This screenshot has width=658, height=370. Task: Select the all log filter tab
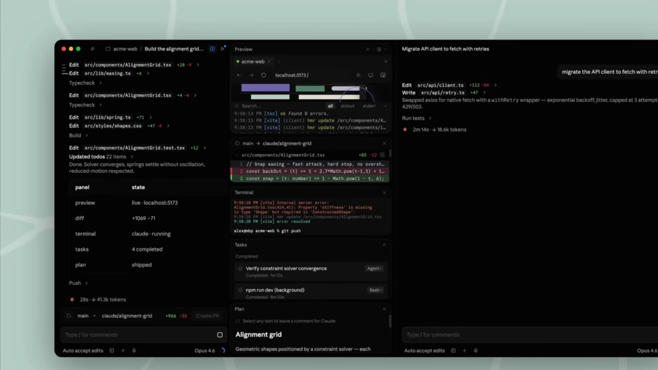[330, 106]
